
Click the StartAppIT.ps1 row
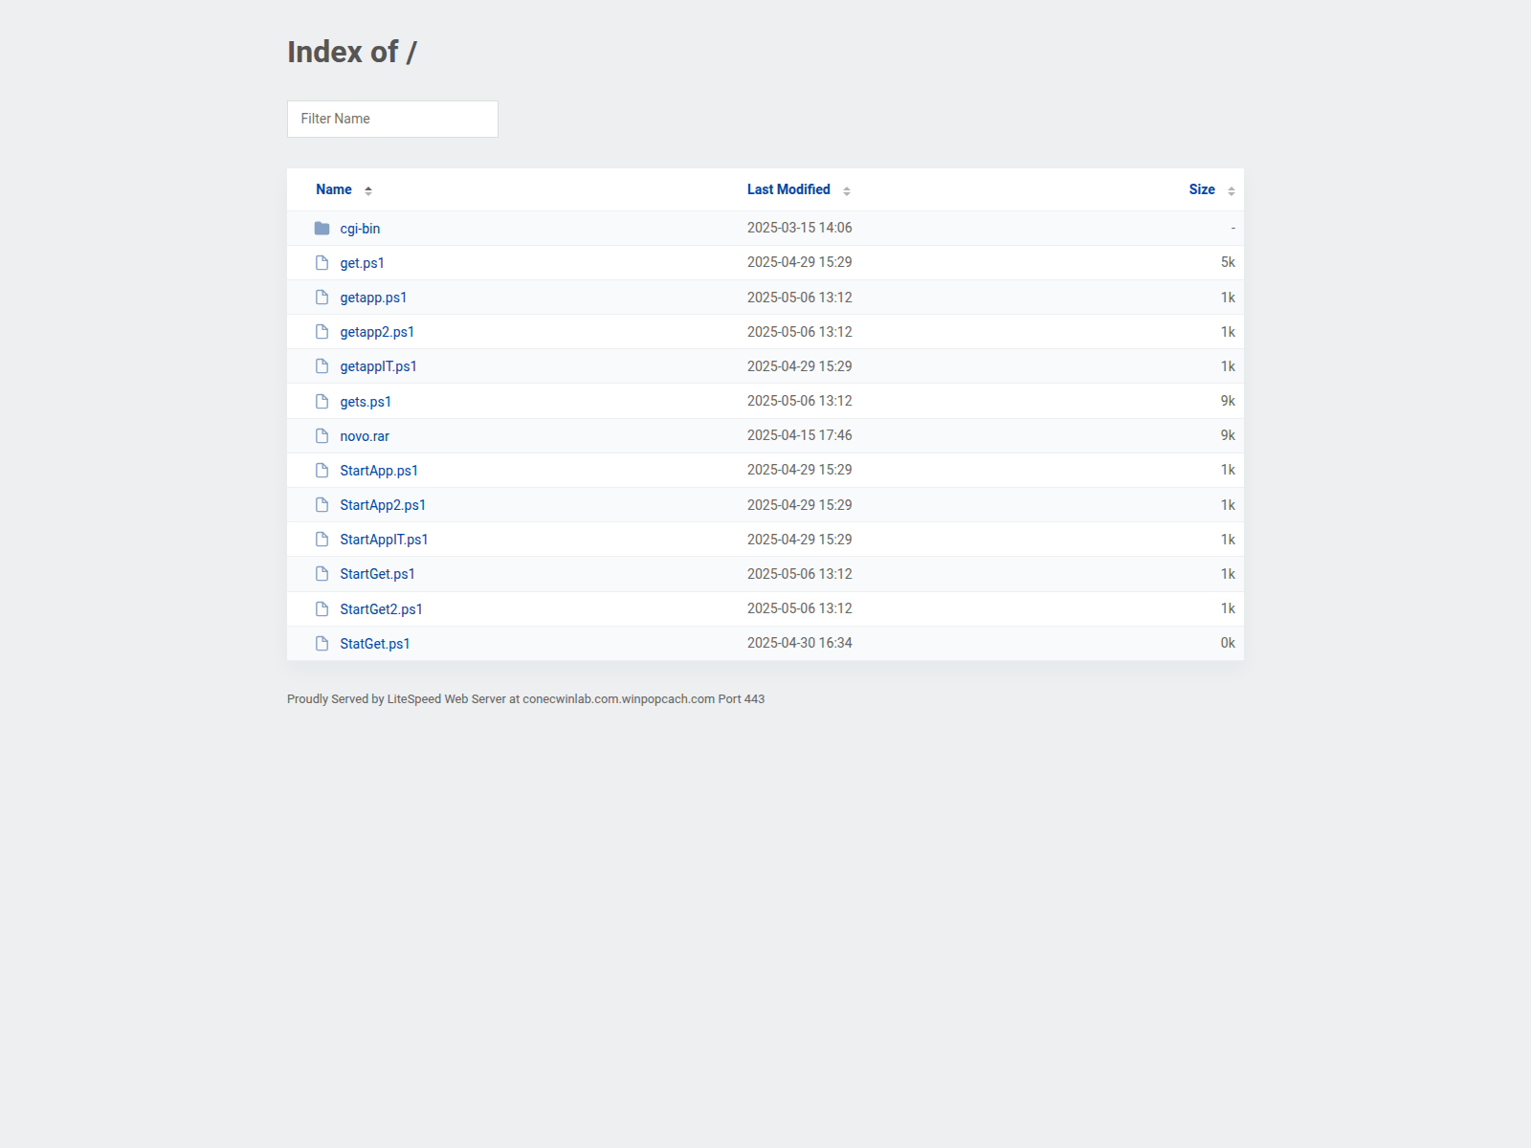click(384, 539)
